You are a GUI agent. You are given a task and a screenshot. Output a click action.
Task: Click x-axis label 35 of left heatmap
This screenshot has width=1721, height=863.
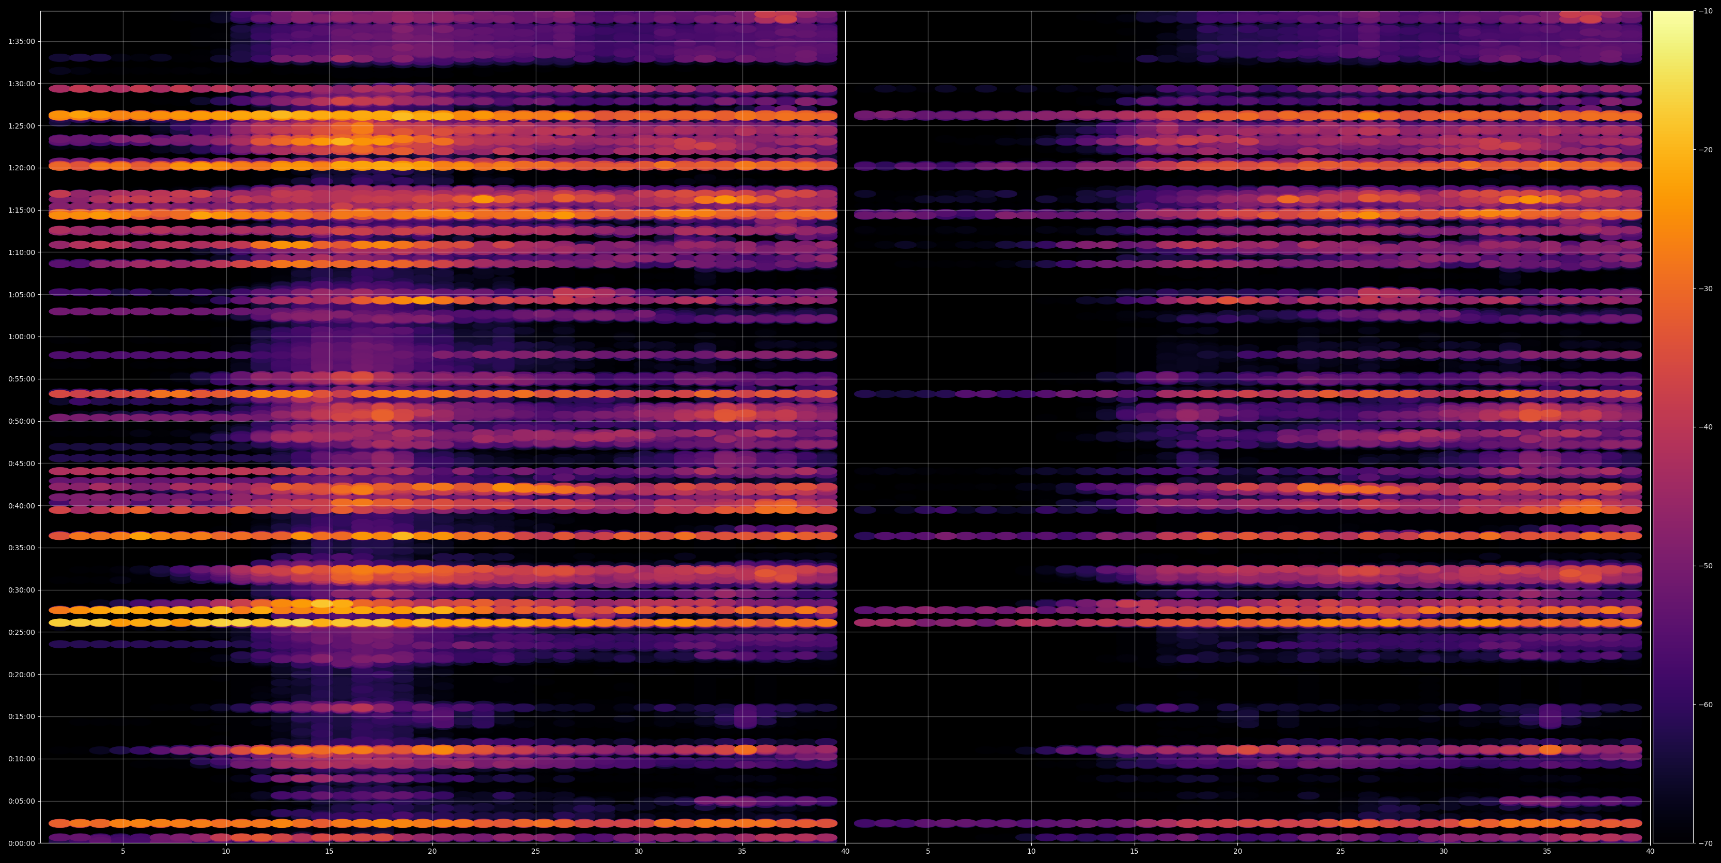point(742,852)
